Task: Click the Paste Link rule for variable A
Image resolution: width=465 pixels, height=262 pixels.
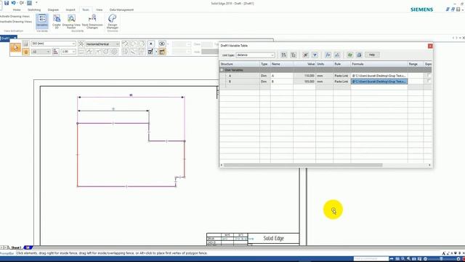Action: 341,76
